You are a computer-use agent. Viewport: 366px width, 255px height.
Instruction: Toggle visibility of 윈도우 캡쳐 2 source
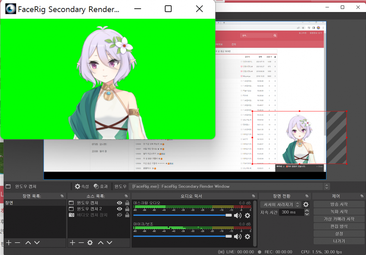pyautogui.click(x=119, y=209)
